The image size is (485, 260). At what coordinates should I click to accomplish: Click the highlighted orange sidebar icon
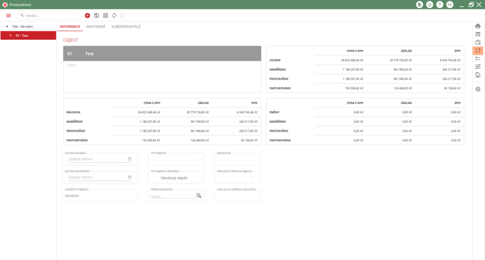pos(478,50)
